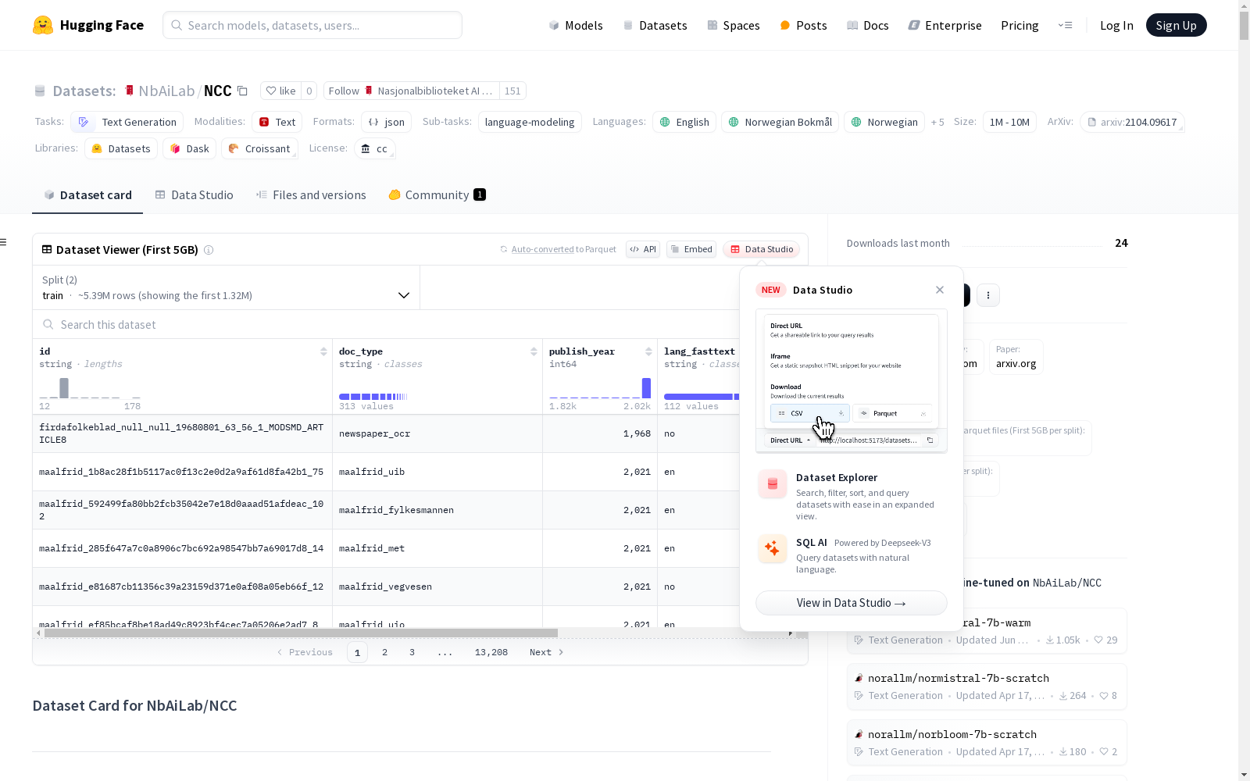Sort the publish_year column
The height and width of the screenshot is (781, 1250).
point(648,351)
